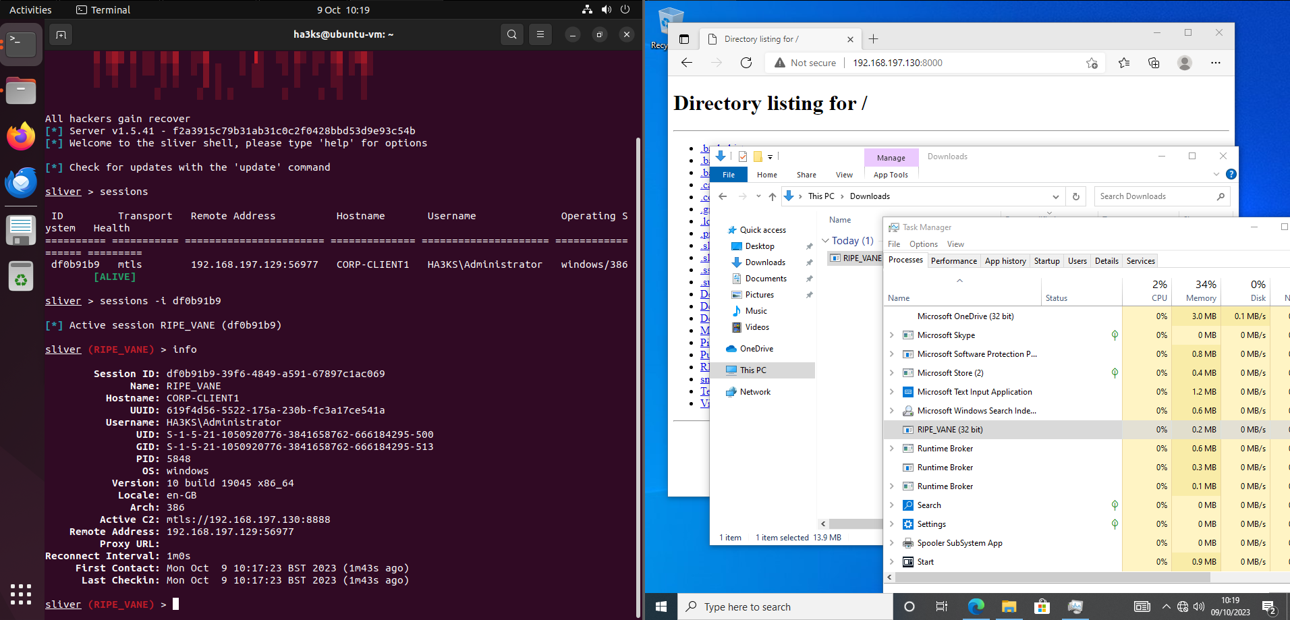Click the terminal search icon
This screenshot has width=1290, height=620.
pos(512,34)
